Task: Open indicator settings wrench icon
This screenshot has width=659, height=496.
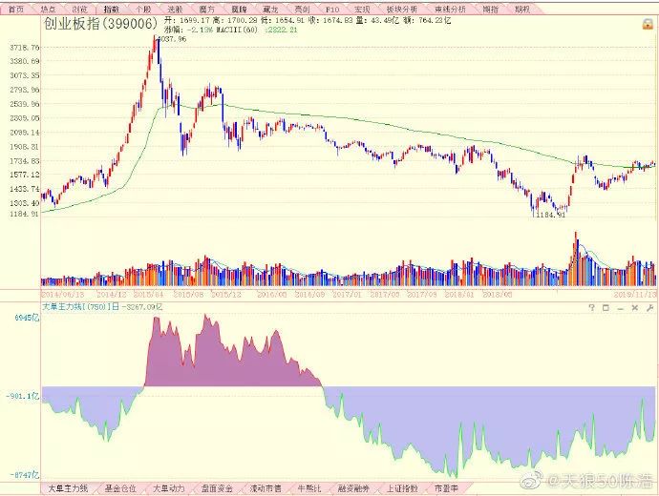Action: (x=649, y=307)
